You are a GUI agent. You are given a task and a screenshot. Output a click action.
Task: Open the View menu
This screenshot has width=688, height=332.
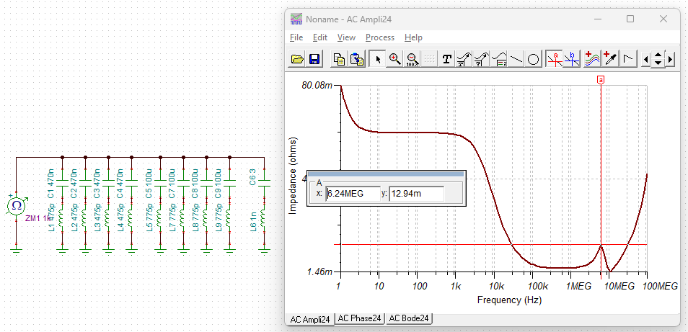click(346, 37)
